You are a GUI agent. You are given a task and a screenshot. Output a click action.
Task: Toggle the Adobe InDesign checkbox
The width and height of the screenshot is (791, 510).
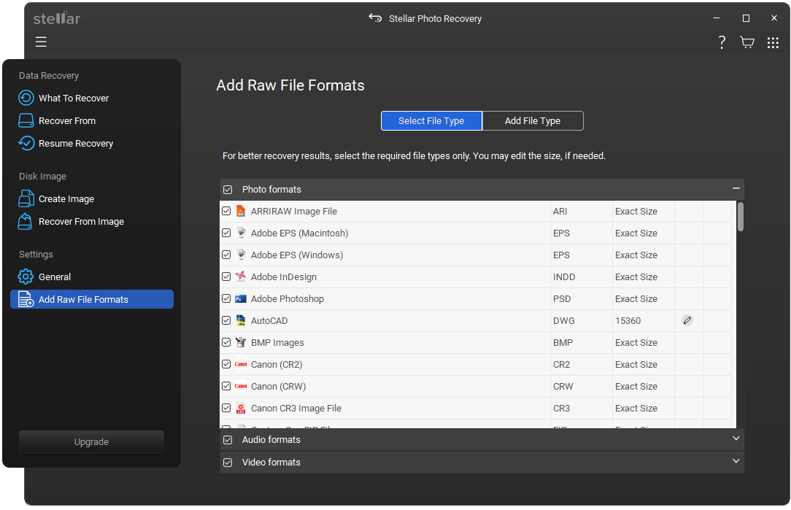[x=226, y=277]
